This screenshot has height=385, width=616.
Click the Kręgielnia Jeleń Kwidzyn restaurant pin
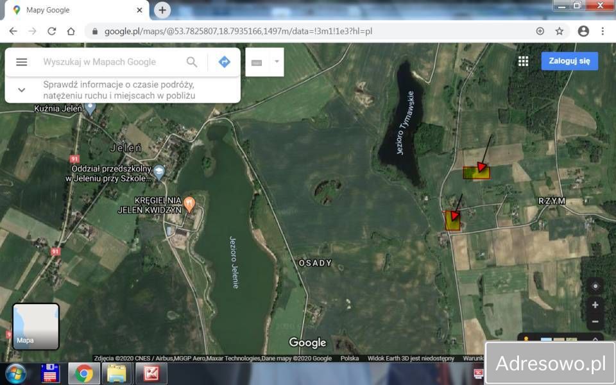pos(189,204)
